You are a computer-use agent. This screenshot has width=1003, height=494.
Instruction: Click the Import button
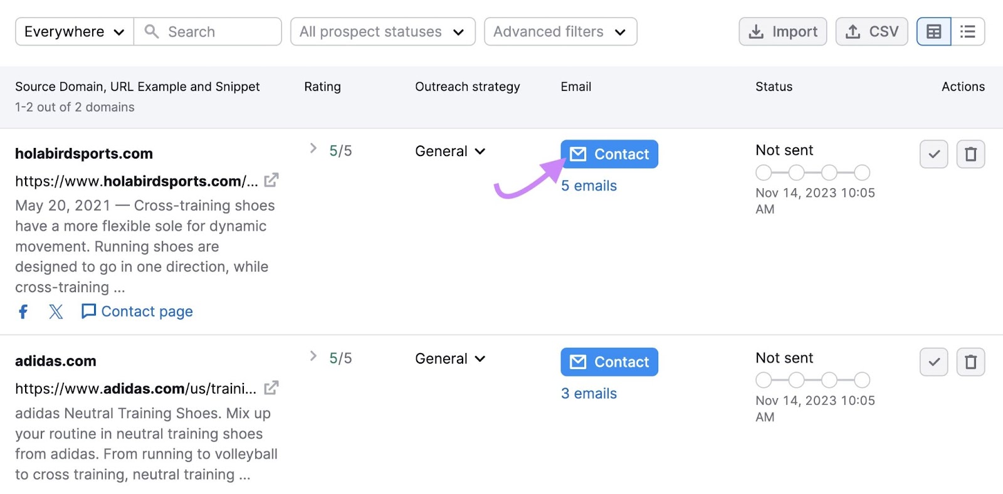[x=783, y=31]
